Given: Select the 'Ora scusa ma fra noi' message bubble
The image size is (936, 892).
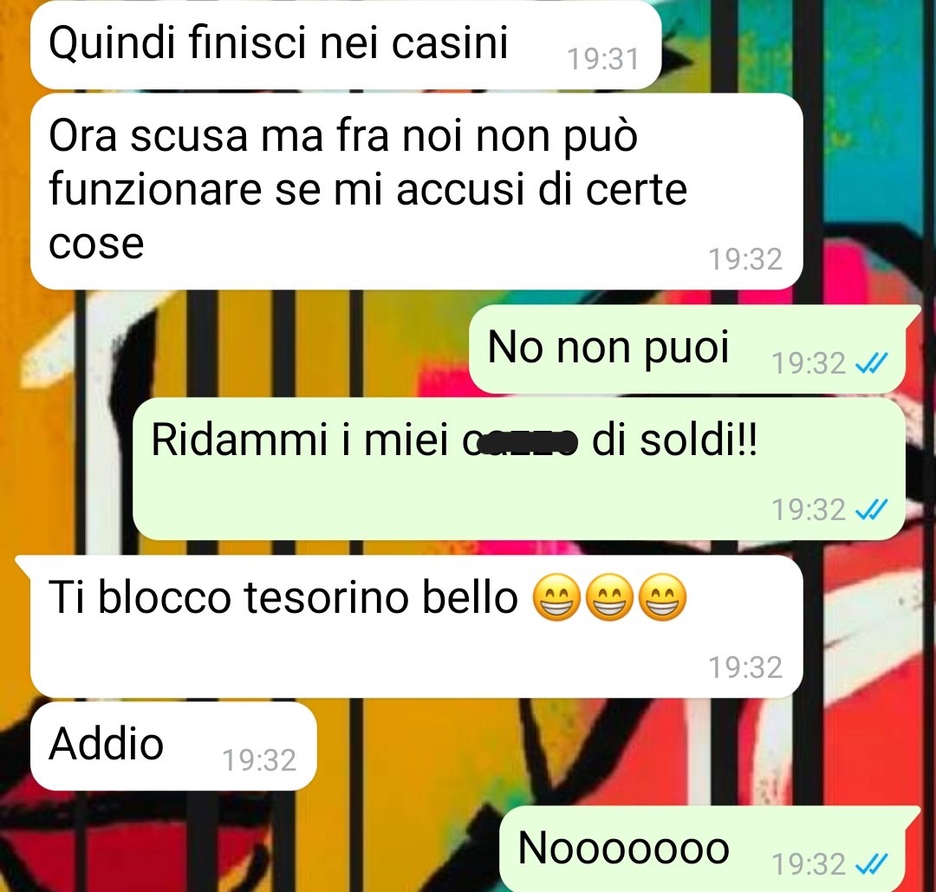Looking at the screenshot, I should tap(416, 192).
